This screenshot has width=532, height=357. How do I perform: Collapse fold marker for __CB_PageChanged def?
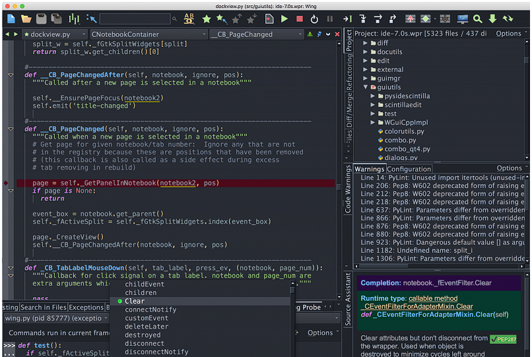(11, 129)
